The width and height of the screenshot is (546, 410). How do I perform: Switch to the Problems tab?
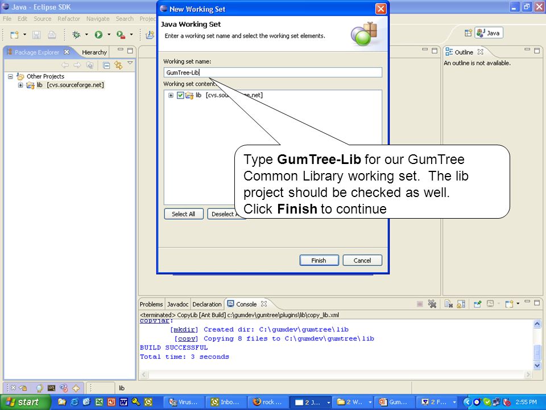(151, 304)
